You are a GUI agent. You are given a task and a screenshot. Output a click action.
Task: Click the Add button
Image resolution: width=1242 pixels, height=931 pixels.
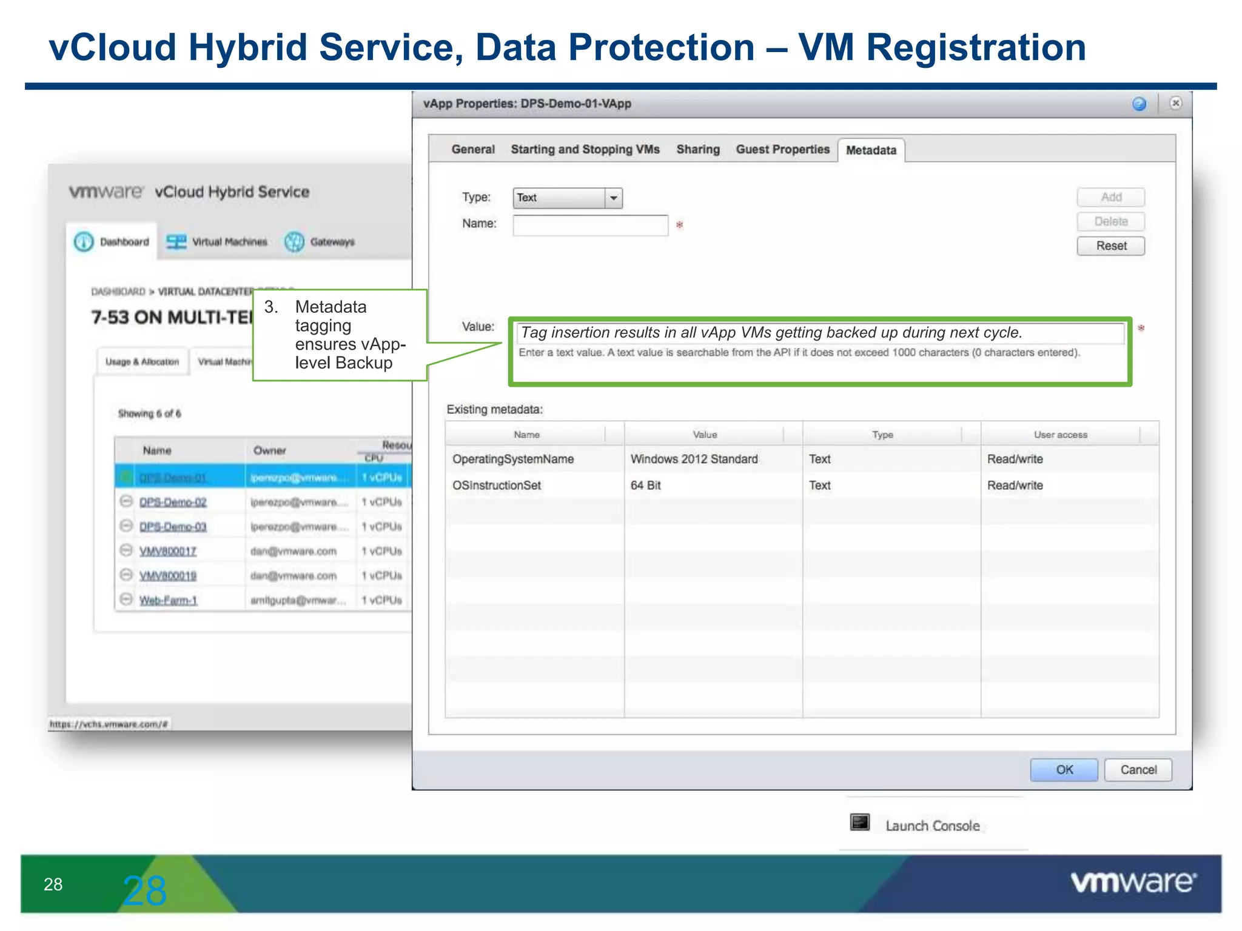[x=1111, y=197]
